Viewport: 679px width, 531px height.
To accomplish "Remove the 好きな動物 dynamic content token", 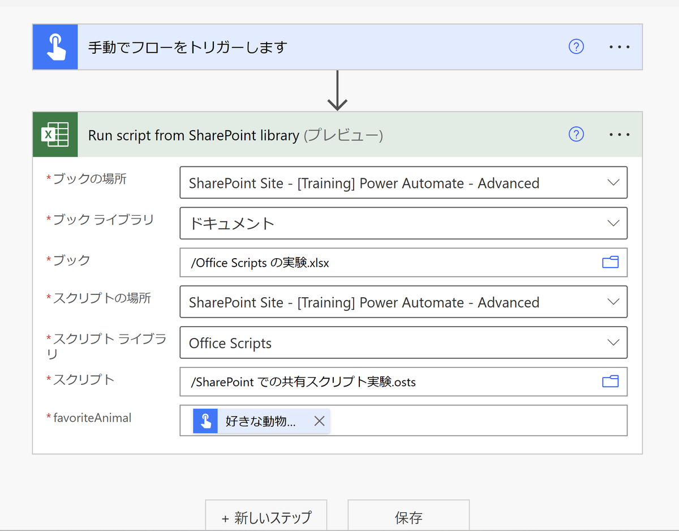I will [319, 421].
